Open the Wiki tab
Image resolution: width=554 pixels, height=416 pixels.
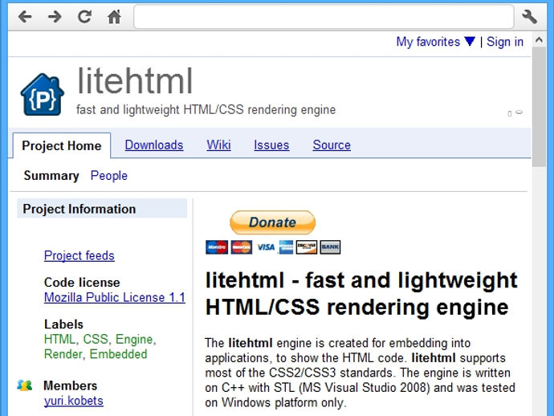[x=218, y=145]
